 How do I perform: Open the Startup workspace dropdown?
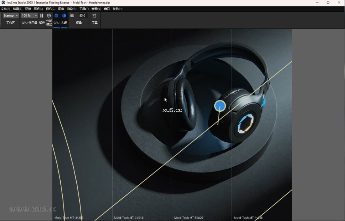pyautogui.click(x=10, y=16)
